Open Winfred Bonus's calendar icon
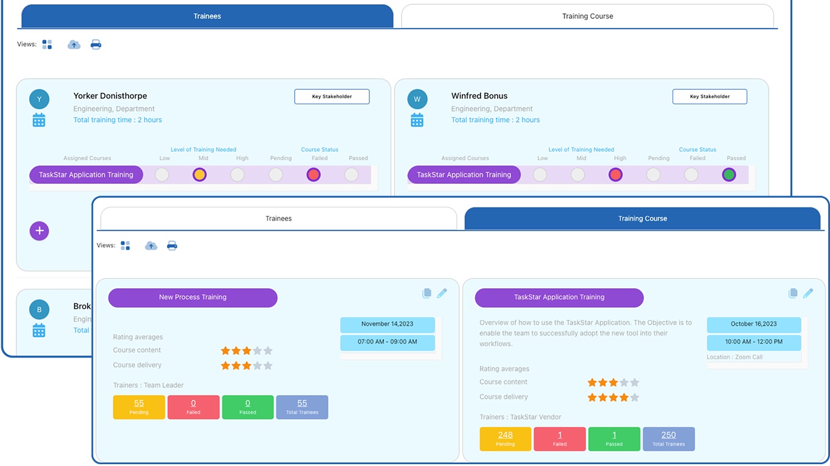Screen dimensions: 830x466 (x=417, y=120)
